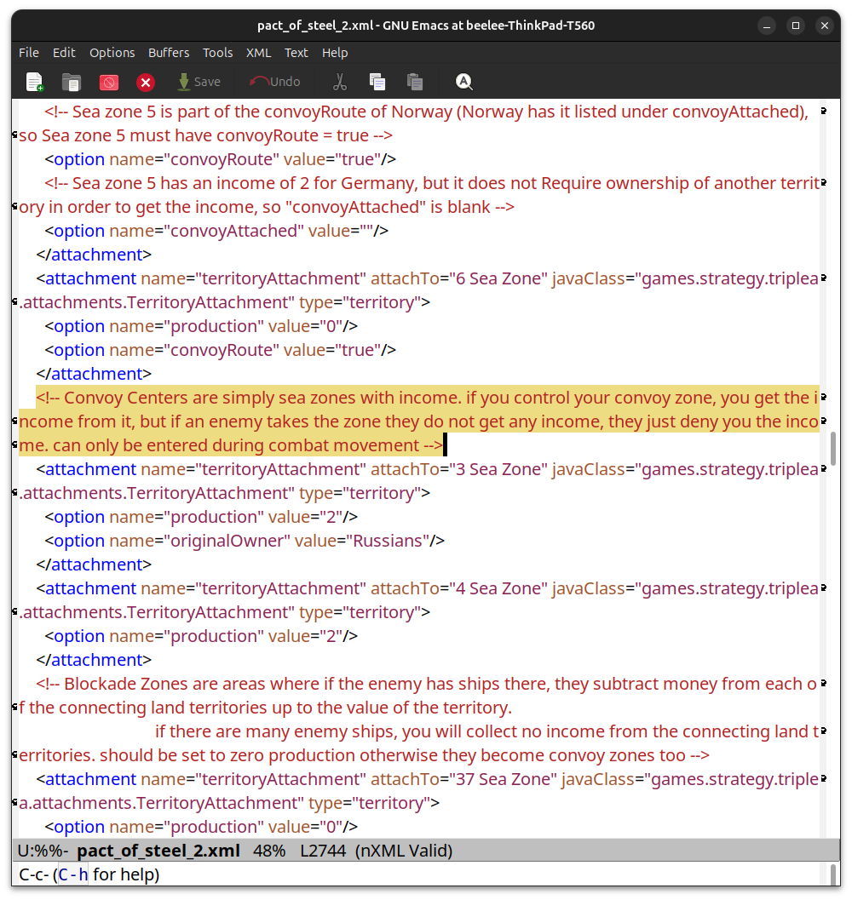Click the Cut scissors icon
This screenshot has width=852, height=900.
tap(340, 82)
